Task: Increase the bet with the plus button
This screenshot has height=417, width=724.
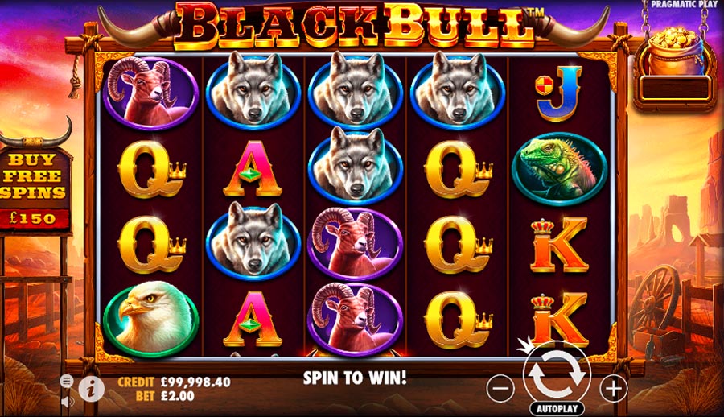Action: 613,388
